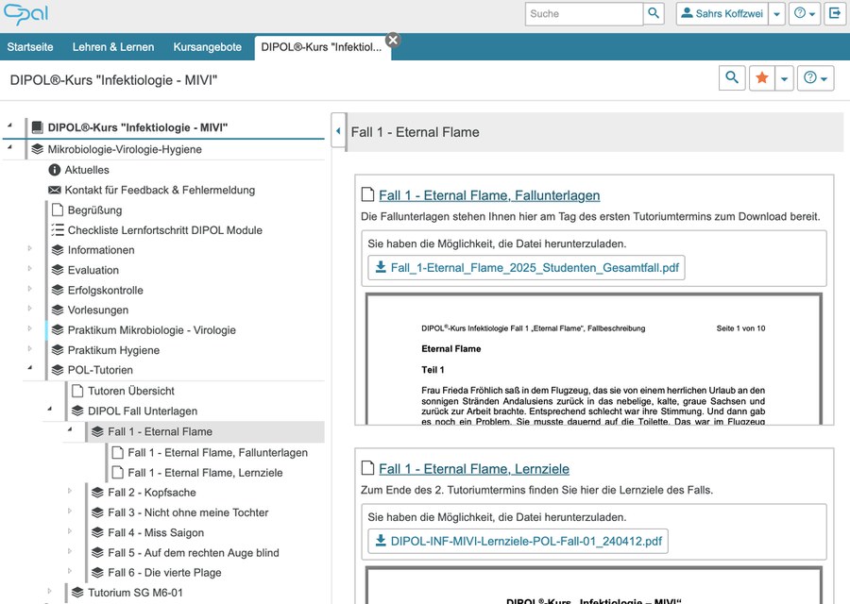This screenshot has width=850, height=604.
Task: Collapse the POL-Tutorien tree node
Action: 29,370
